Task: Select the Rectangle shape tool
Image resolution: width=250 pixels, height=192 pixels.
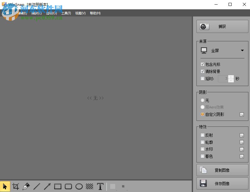Action: [x=58, y=186]
